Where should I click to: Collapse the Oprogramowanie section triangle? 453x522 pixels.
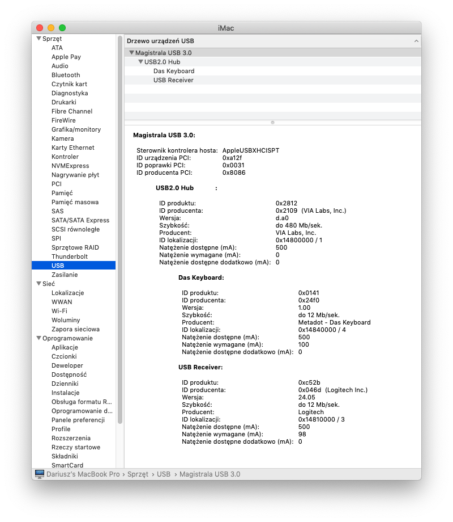point(39,338)
